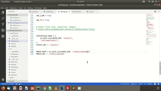Screen dimensions: 161x91
Task: Change encoding via UTF-8
Action: coord(140,84)
